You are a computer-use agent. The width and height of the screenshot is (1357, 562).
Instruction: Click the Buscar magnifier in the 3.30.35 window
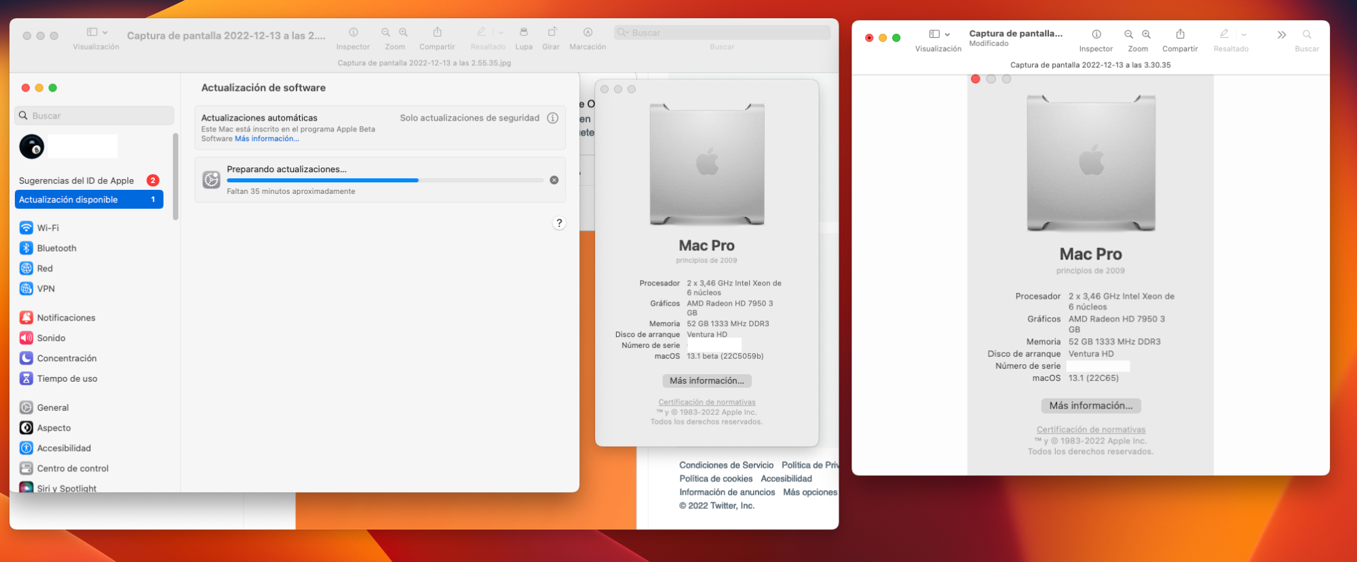(x=1307, y=34)
